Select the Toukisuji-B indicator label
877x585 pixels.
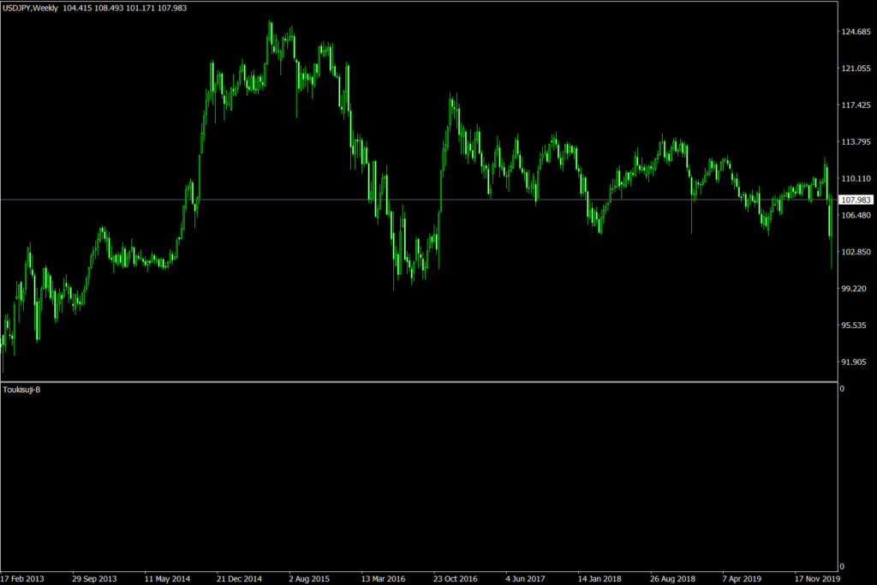tap(21, 390)
